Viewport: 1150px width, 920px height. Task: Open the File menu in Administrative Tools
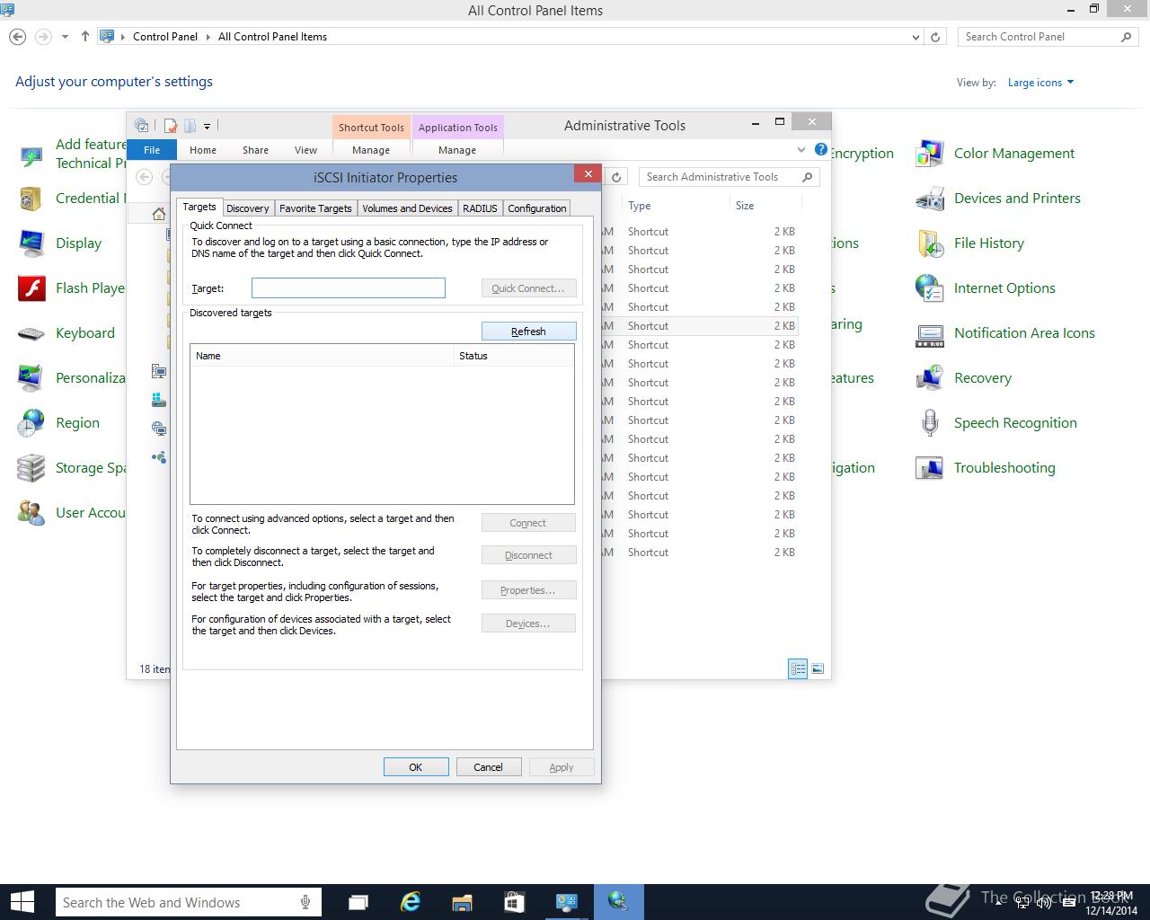152,150
